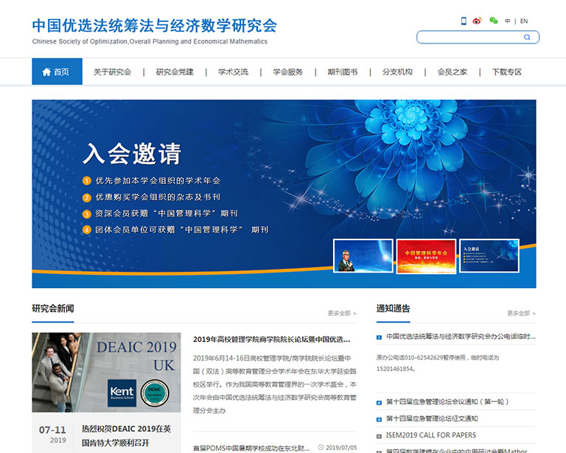Click the bullet icon beside ISEM2019 CALL FOR PAPERS

[x=379, y=436]
